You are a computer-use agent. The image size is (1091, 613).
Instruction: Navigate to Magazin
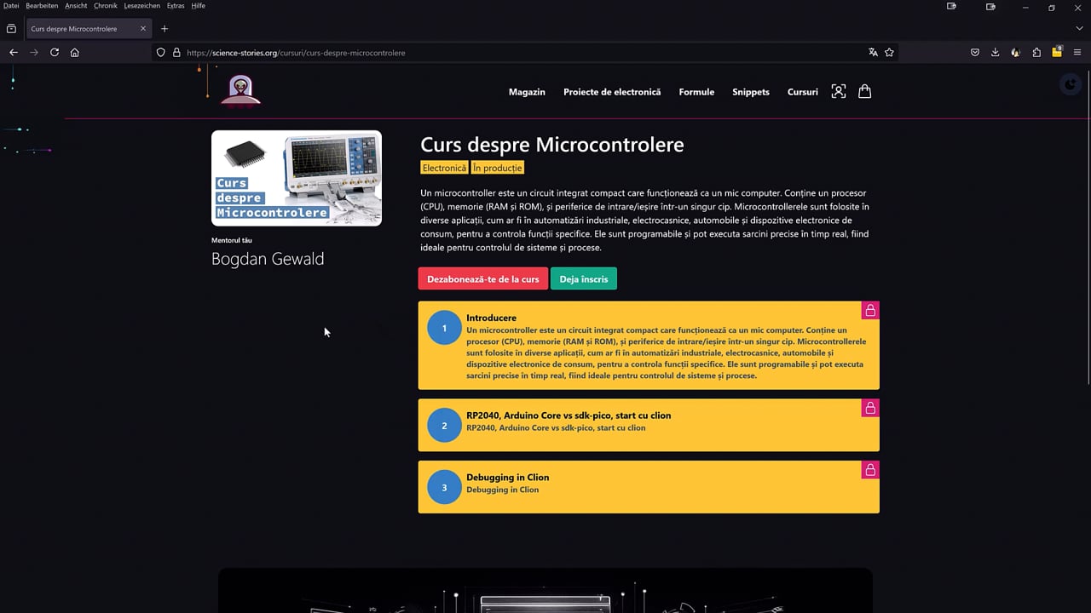pos(527,92)
